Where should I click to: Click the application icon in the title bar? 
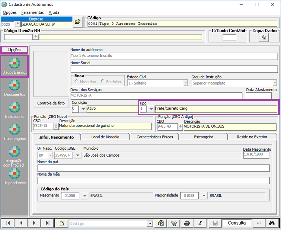click(4, 5)
